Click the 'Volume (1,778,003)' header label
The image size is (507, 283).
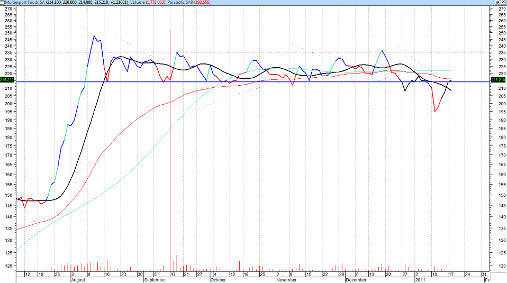click(148, 2)
